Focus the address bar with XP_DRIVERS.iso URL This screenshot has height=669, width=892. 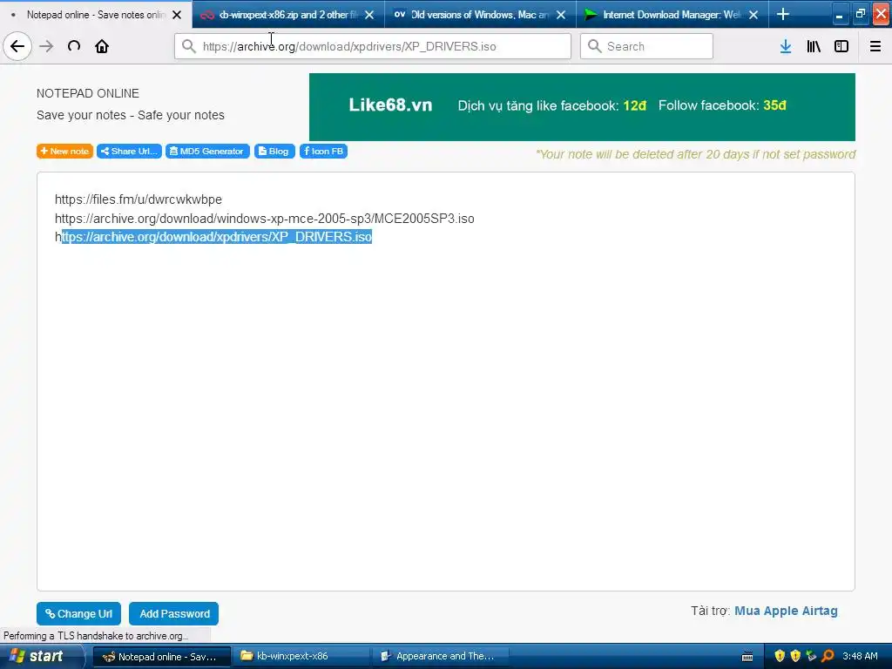tap(373, 46)
